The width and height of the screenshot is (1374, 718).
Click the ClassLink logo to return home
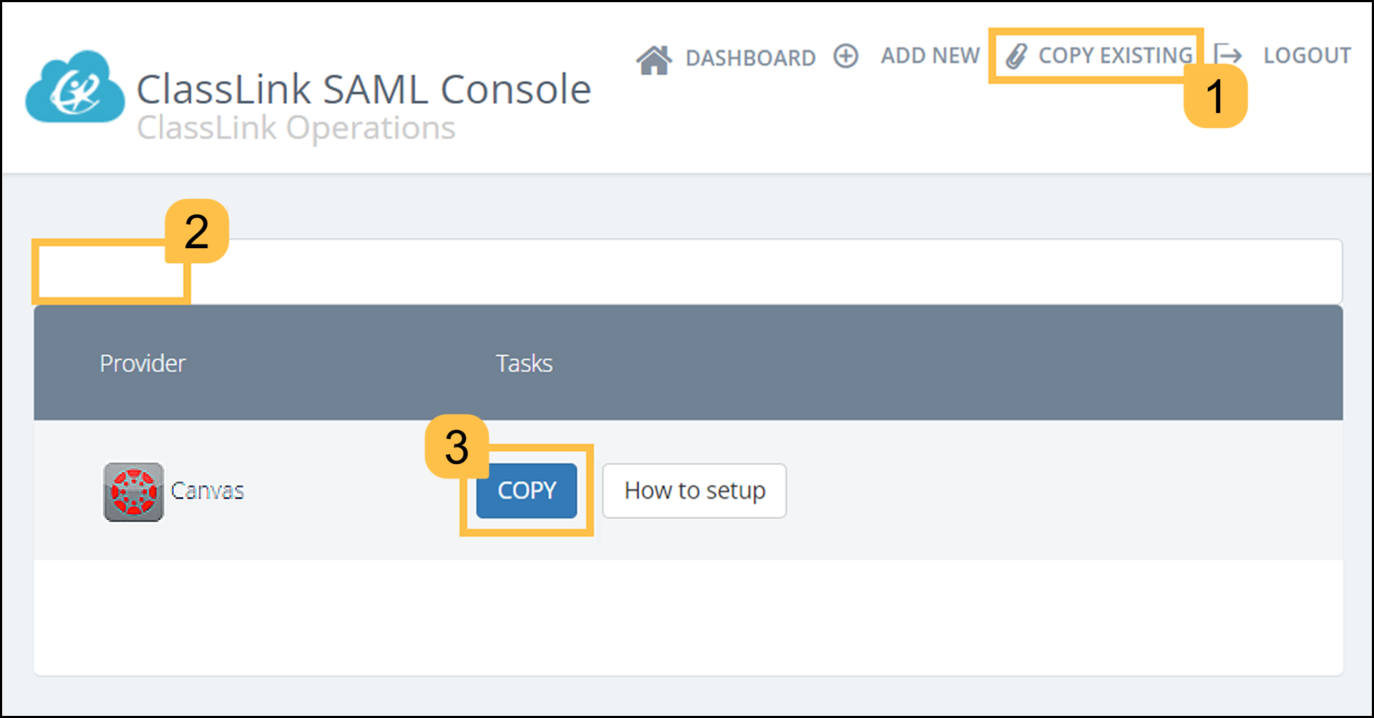tap(74, 86)
